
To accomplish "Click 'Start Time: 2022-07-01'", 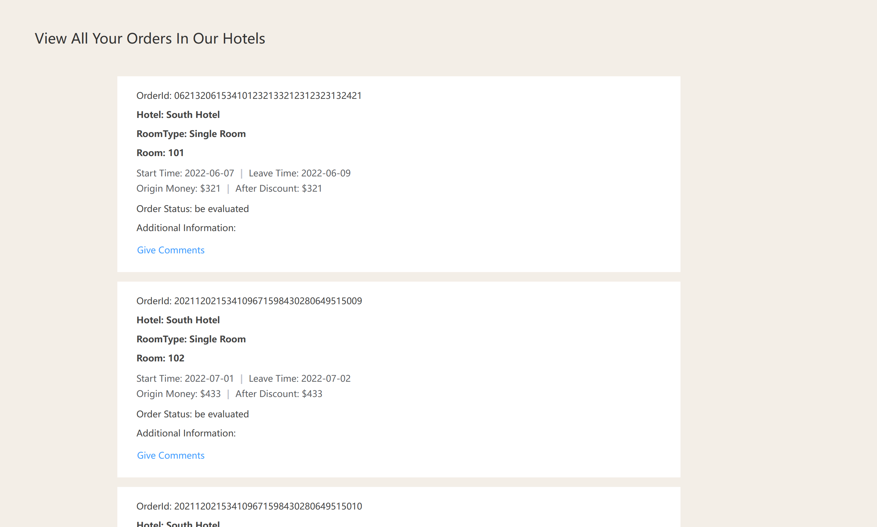I will [x=185, y=378].
